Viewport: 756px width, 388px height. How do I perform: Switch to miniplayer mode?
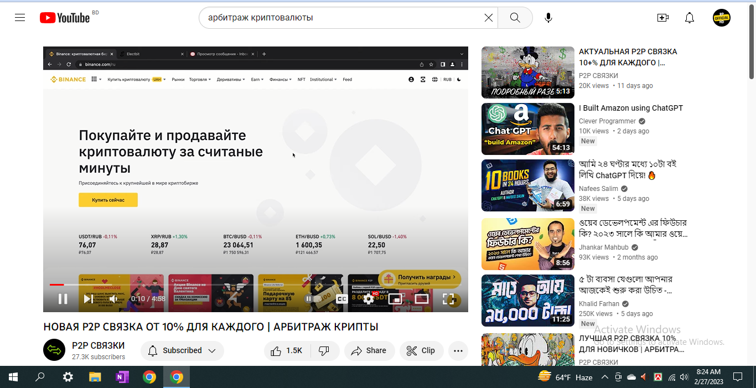[x=395, y=299]
